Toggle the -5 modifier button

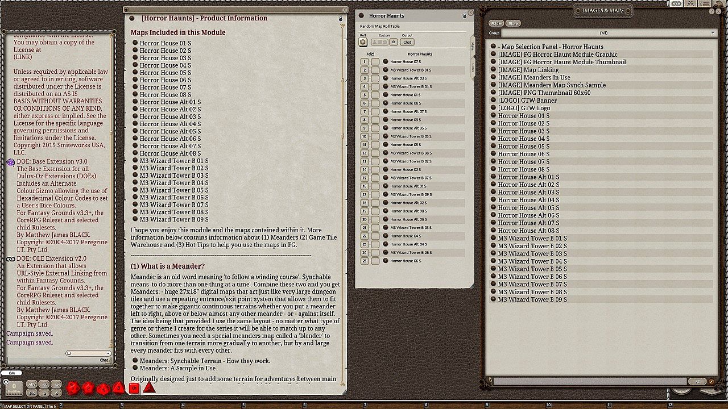click(x=56, y=393)
